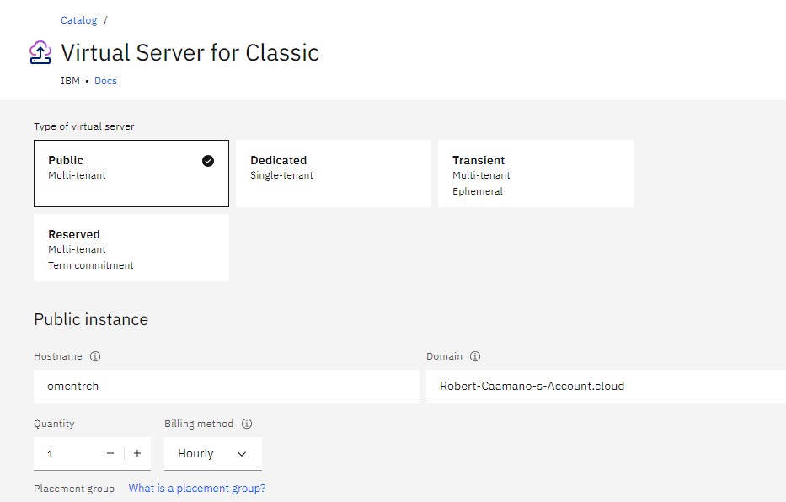This screenshot has height=502, width=786.
Task: Select the Dedicated single-tenant server type
Action: point(333,174)
